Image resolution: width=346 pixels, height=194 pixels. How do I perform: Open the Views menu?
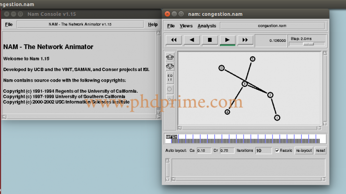click(186, 26)
